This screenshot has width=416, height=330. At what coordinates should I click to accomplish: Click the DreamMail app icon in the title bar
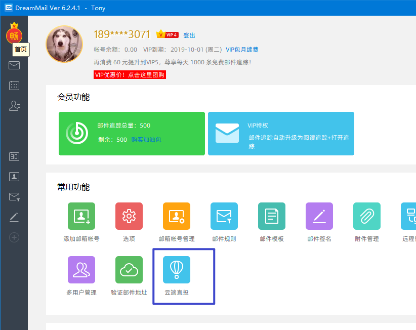tap(9, 8)
